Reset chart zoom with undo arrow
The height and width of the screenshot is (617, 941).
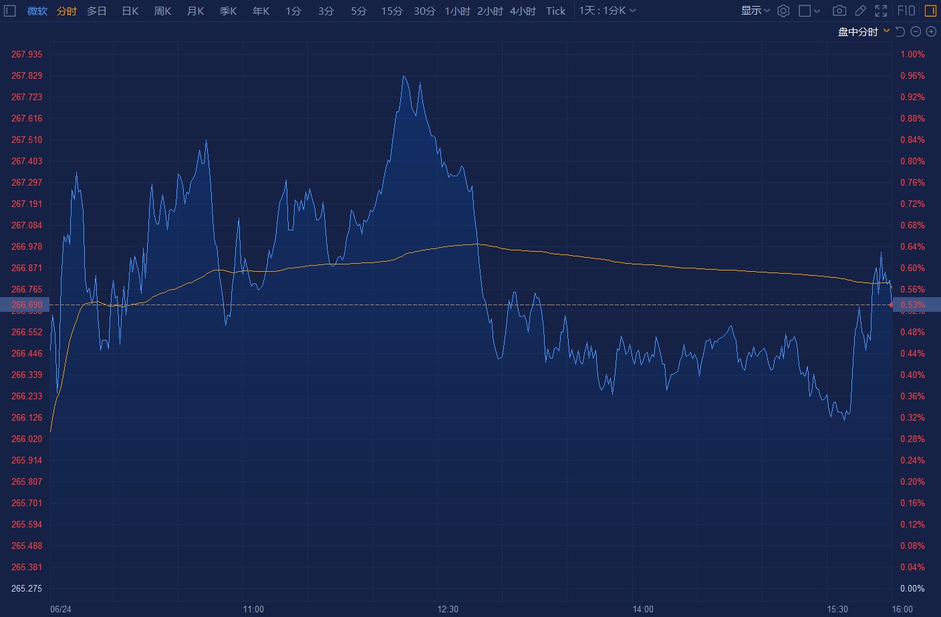click(x=900, y=31)
